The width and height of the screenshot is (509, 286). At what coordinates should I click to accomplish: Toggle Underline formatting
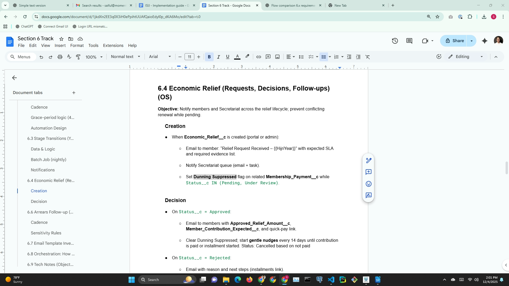[x=227, y=57]
